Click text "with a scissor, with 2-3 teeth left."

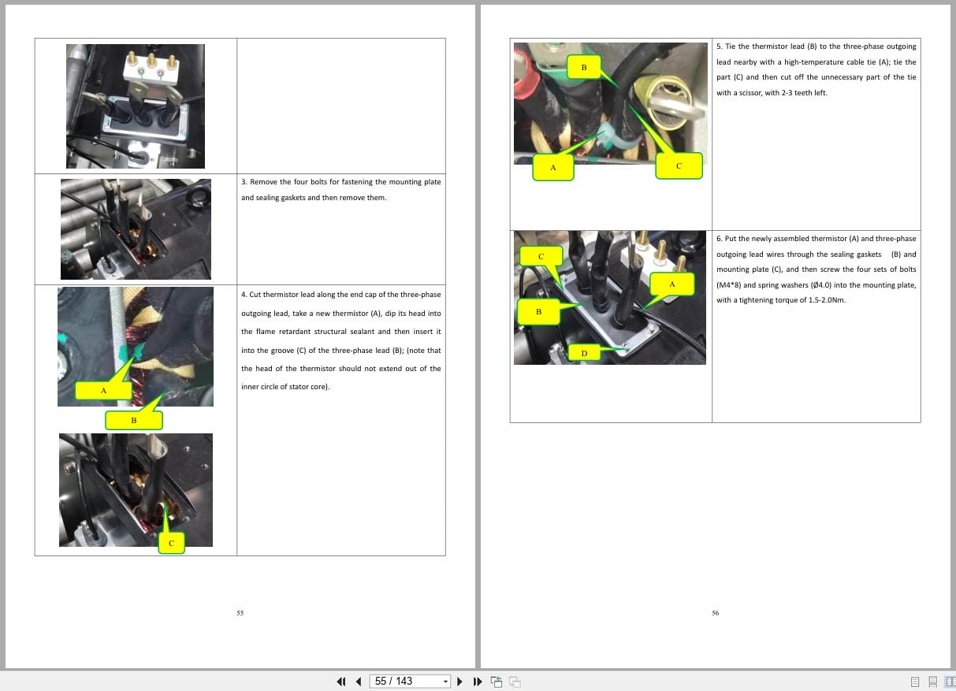[772, 93]
